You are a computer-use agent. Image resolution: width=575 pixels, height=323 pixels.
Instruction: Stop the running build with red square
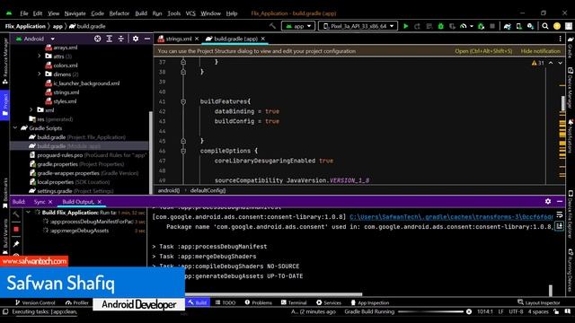[16, 230]
